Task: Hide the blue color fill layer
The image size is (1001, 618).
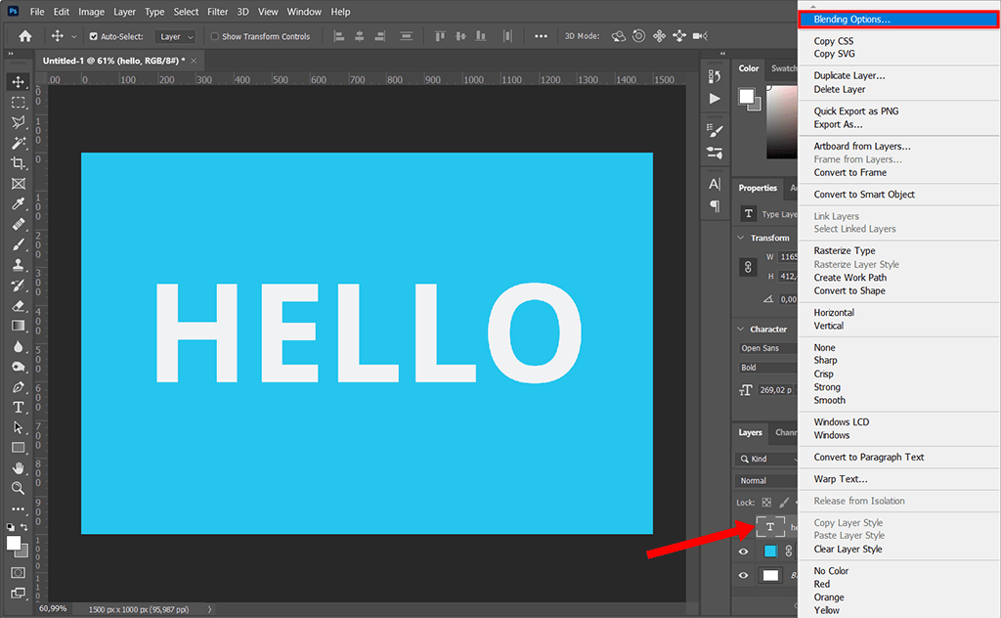Action: [x=743, y=552]
